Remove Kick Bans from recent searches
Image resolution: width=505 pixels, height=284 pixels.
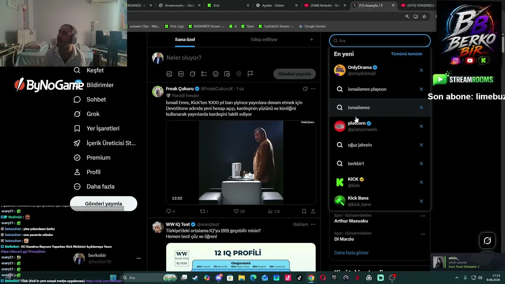pos(421,201)
